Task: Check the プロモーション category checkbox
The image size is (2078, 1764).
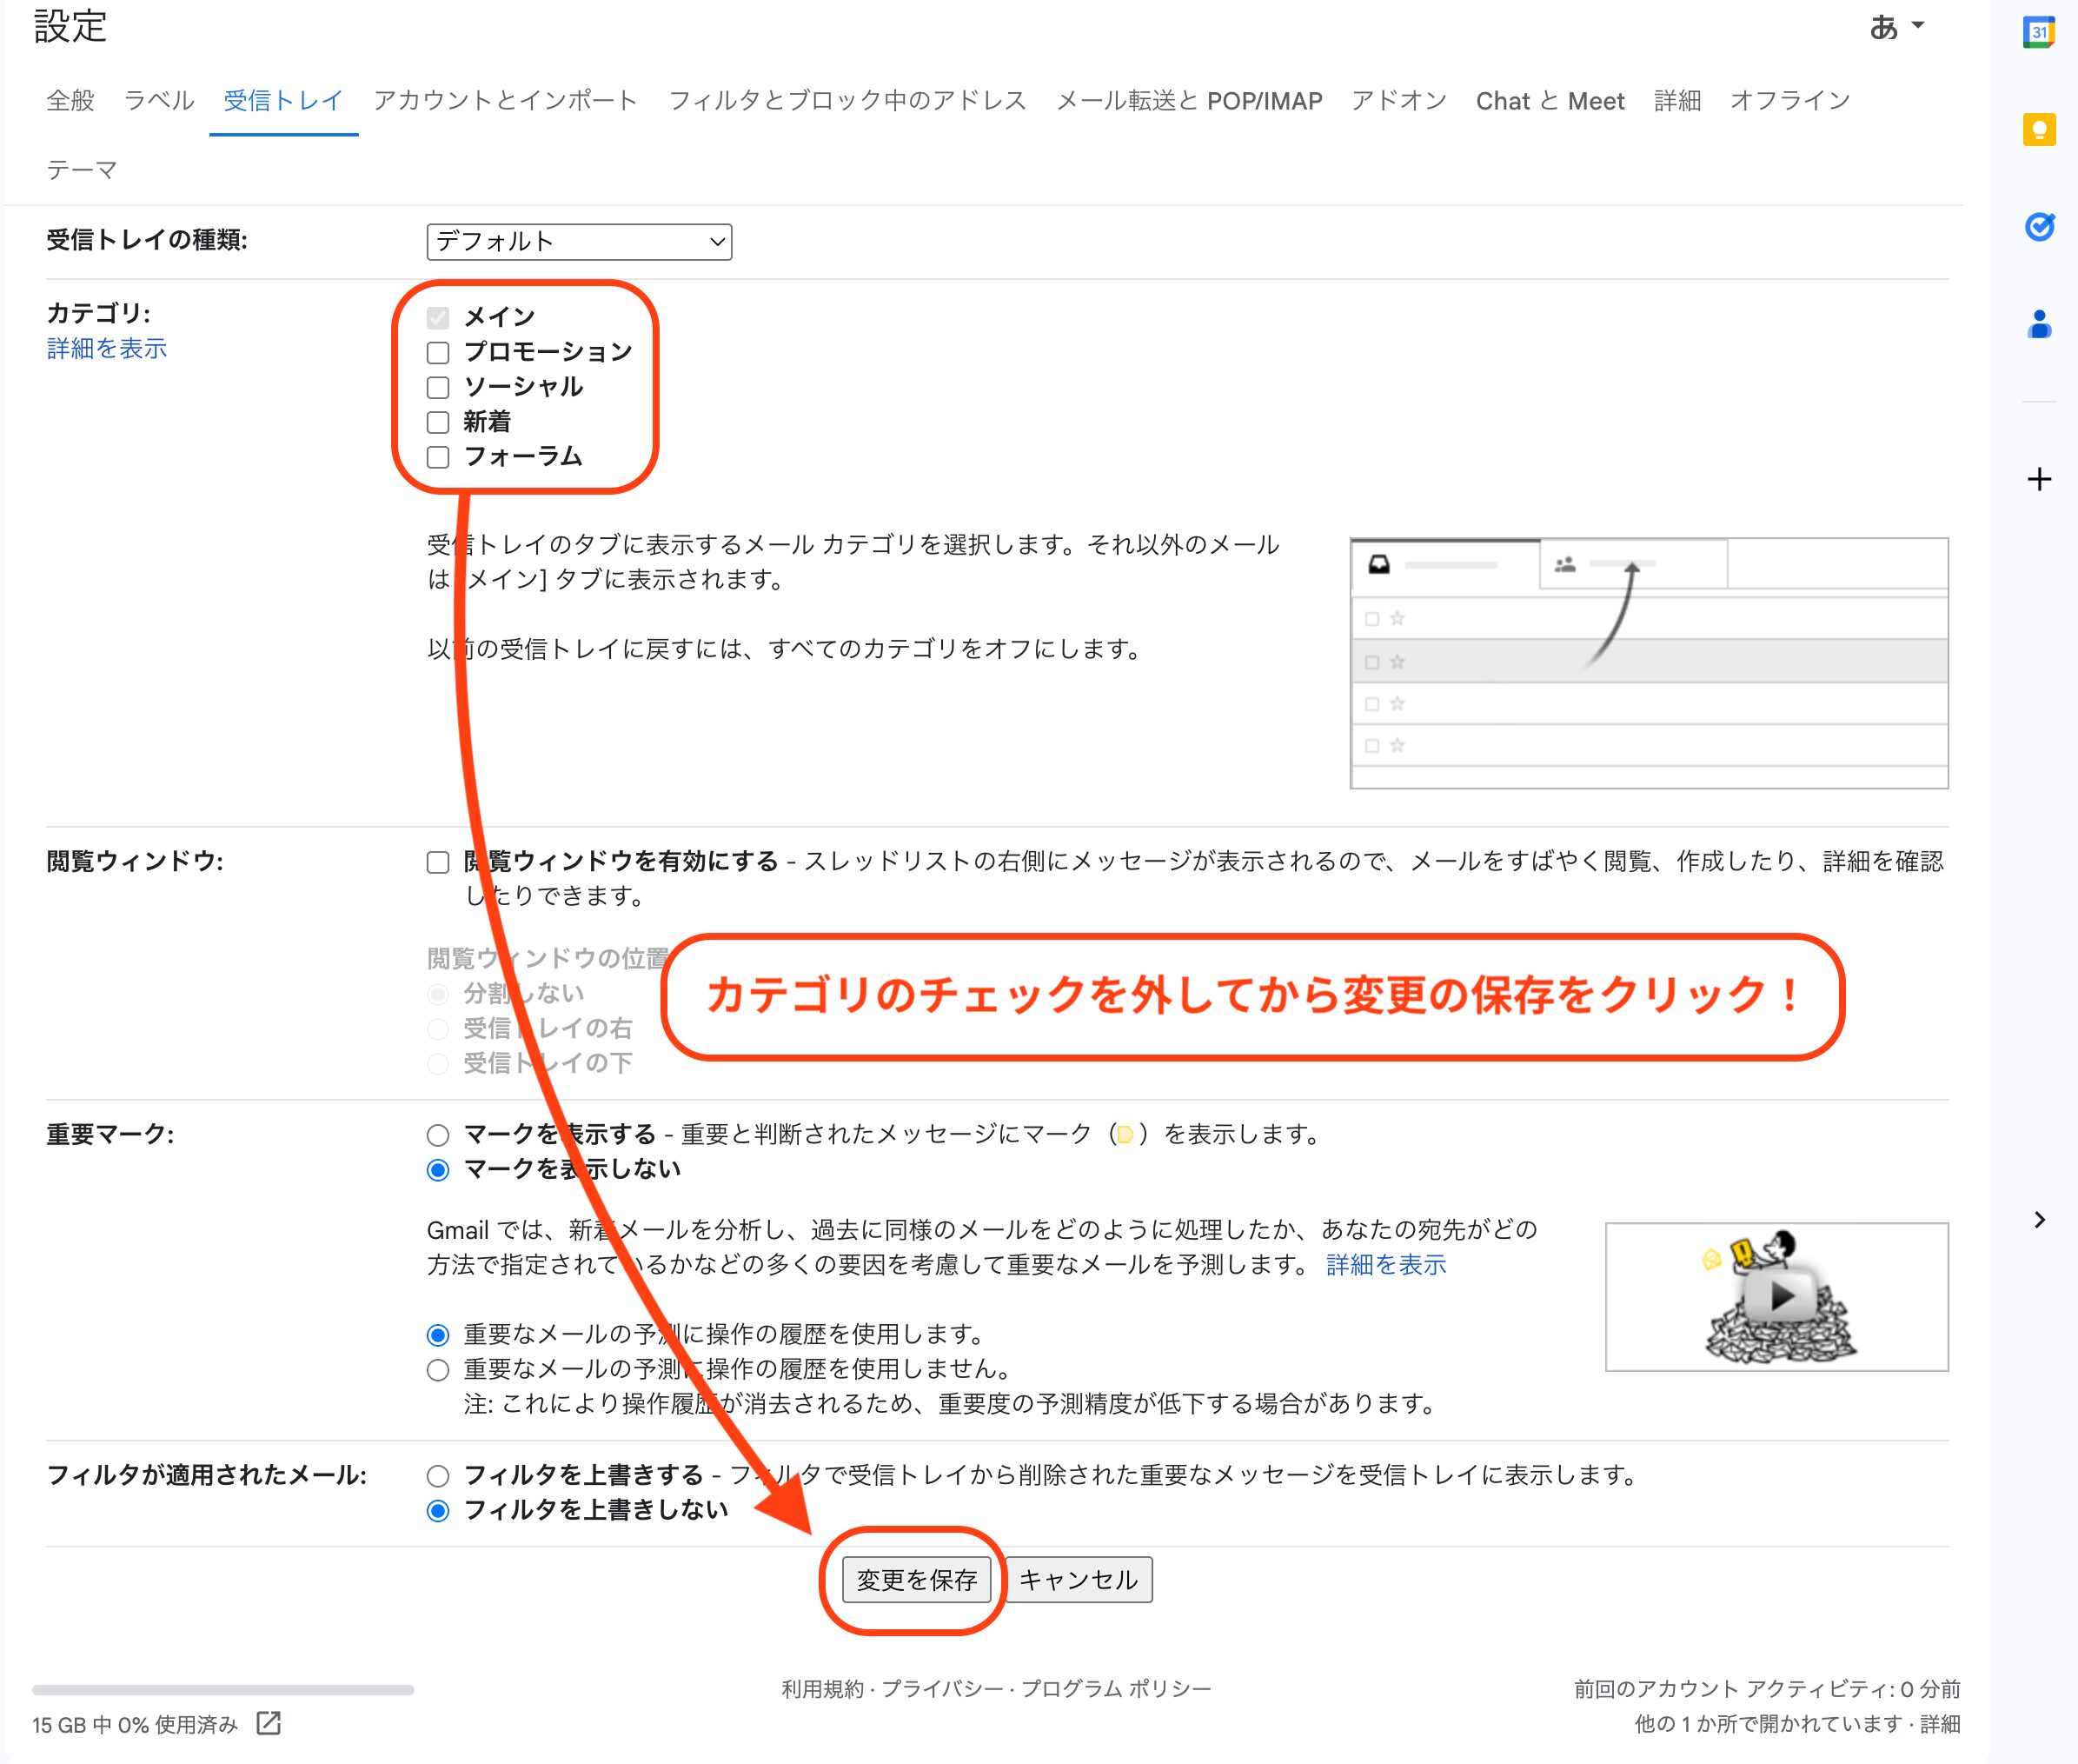Action: [x=438, y=353]
